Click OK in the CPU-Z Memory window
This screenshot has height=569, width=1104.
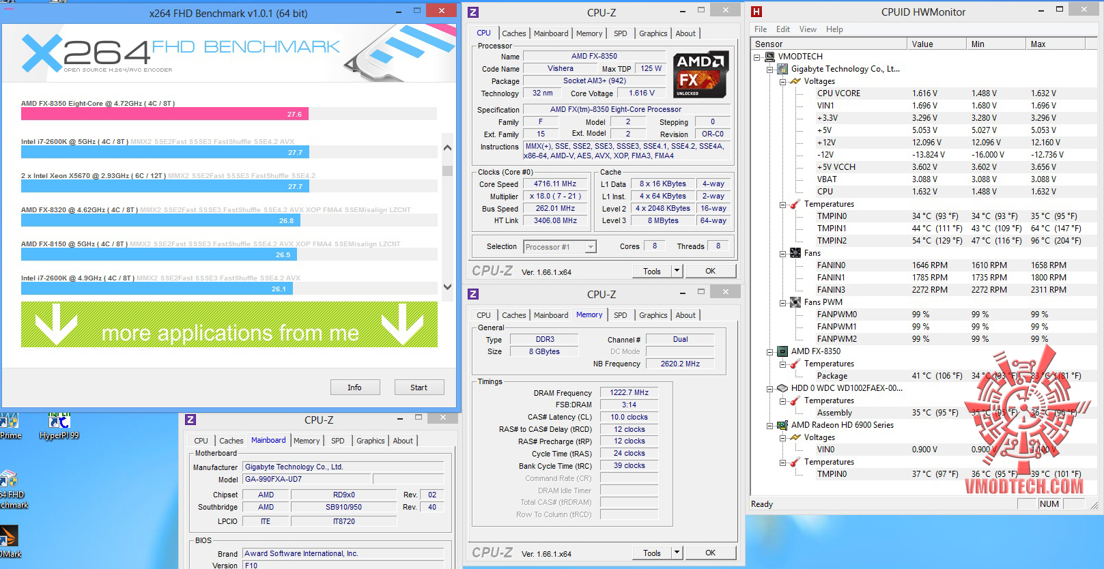(711, 553)
